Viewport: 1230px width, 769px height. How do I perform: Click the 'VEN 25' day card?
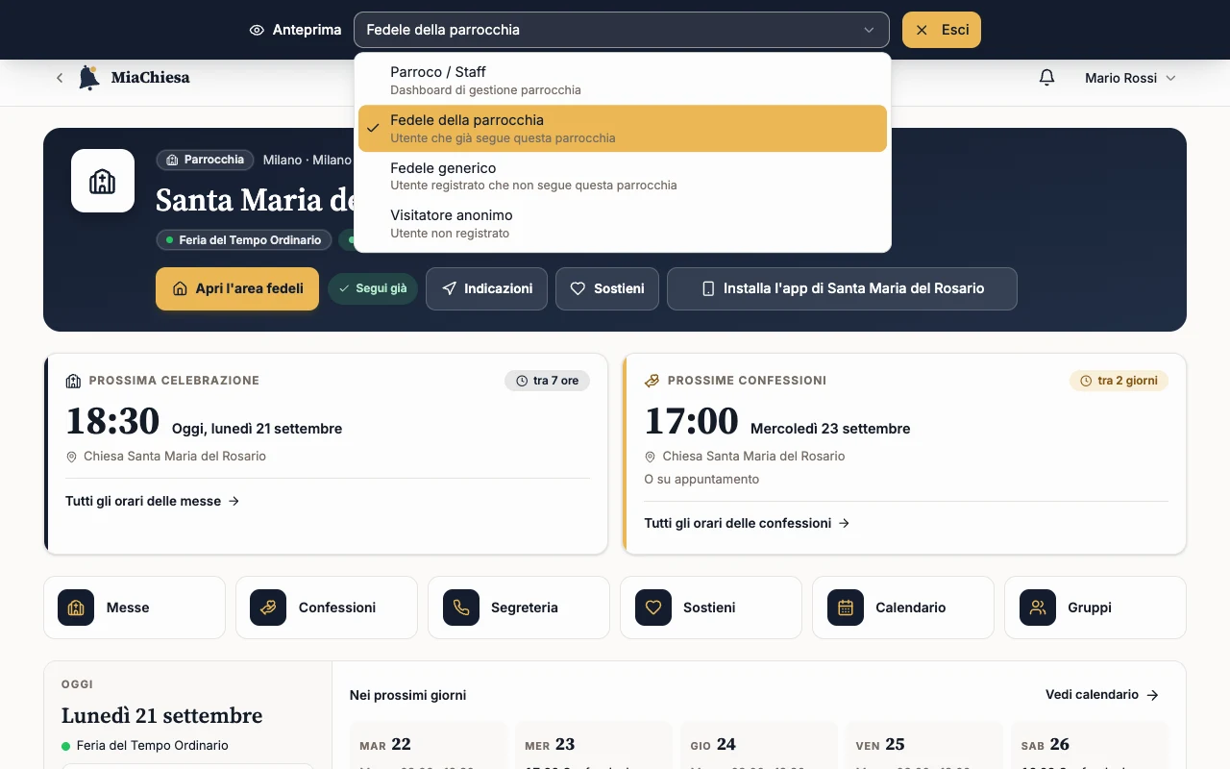pos(924,746)
